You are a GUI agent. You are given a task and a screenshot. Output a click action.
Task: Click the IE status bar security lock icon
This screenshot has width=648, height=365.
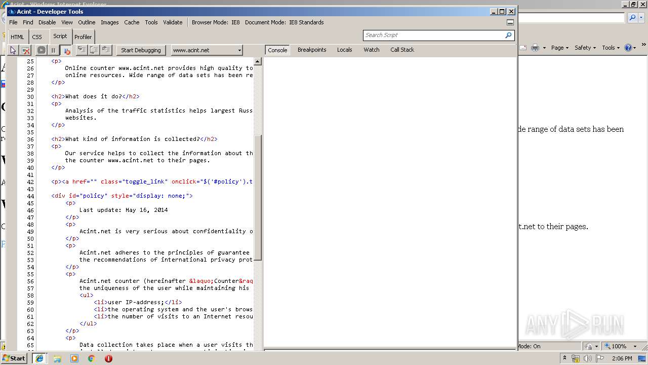(x=589, y=346)
